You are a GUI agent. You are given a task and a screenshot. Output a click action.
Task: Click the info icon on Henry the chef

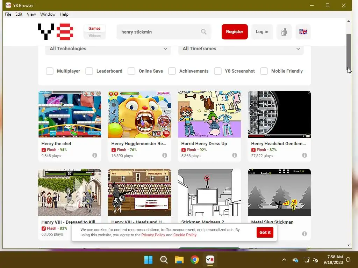(95, 155)
